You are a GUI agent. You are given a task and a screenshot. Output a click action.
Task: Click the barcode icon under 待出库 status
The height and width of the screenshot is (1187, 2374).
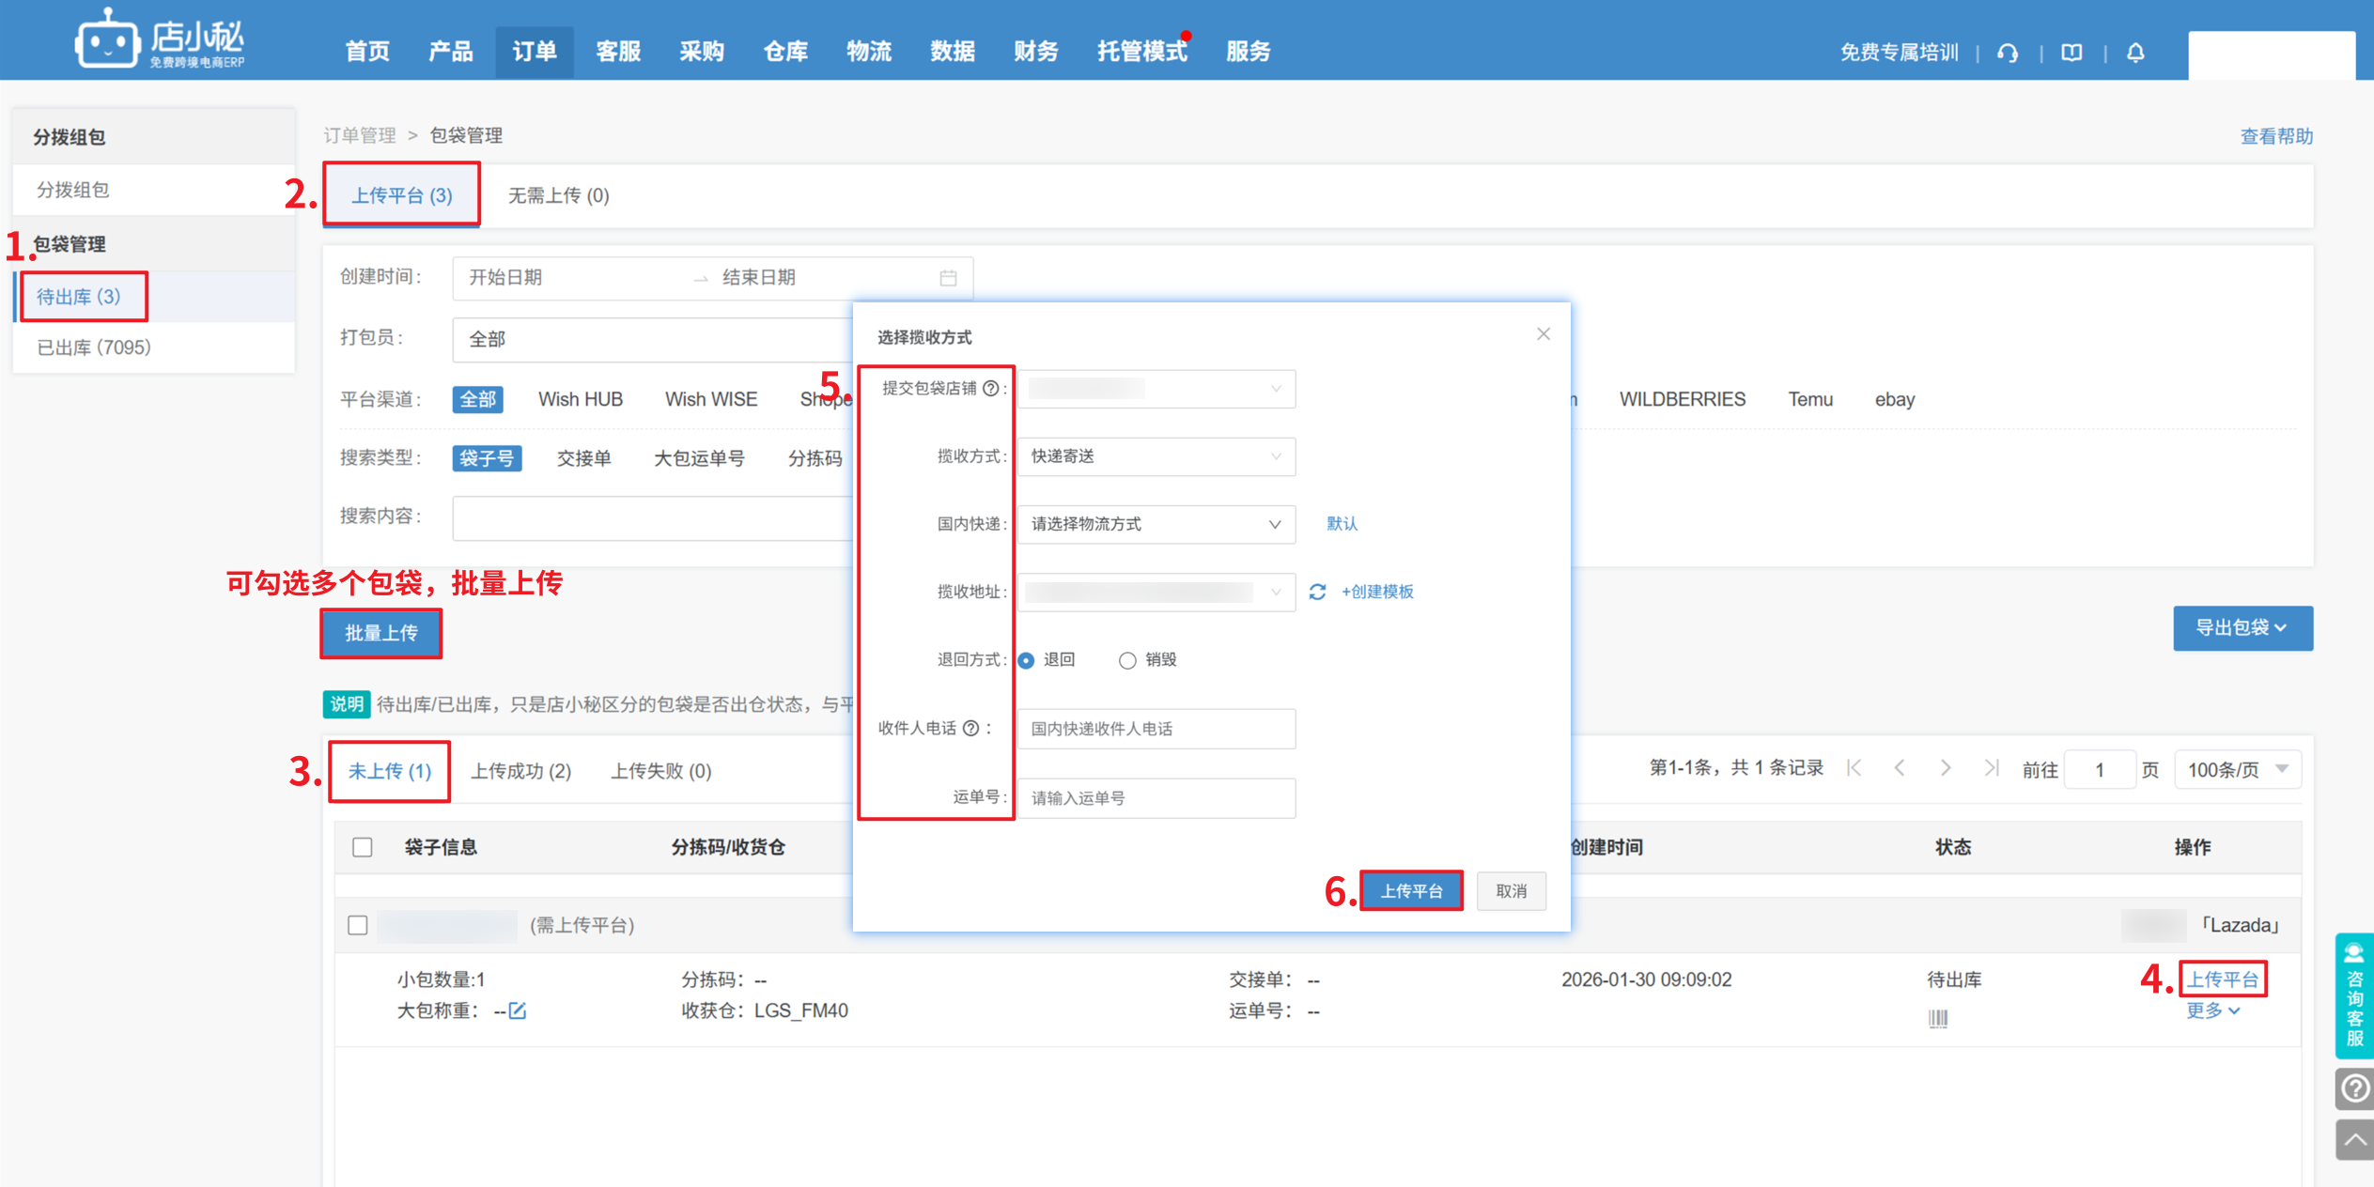pyautogui.click(x=1937, y=1018)
